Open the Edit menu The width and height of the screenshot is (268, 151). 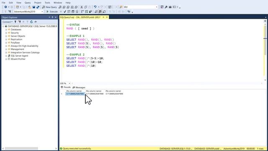11,3
